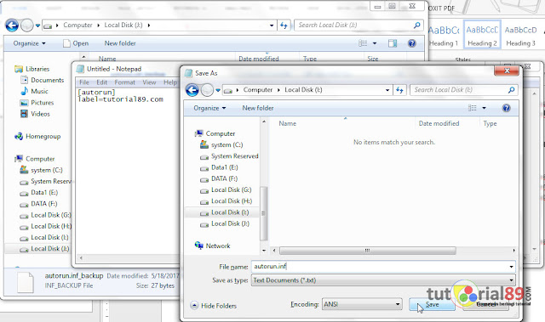Click Back arrow in Save As dialog
Viewport: 545px width, 322px height.
click(x=192, y=90)
